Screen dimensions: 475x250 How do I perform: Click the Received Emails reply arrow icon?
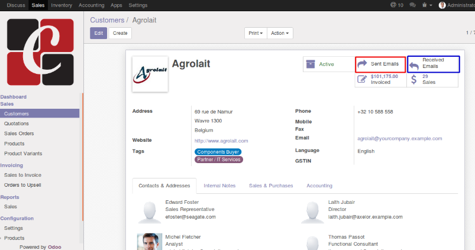pyautogui.click(x=414, y=65)
